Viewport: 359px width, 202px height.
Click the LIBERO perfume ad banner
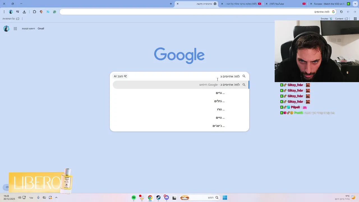41,182
